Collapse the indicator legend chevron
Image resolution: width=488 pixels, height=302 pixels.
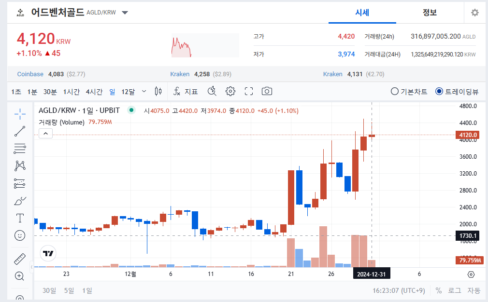(x=45, y=134)
